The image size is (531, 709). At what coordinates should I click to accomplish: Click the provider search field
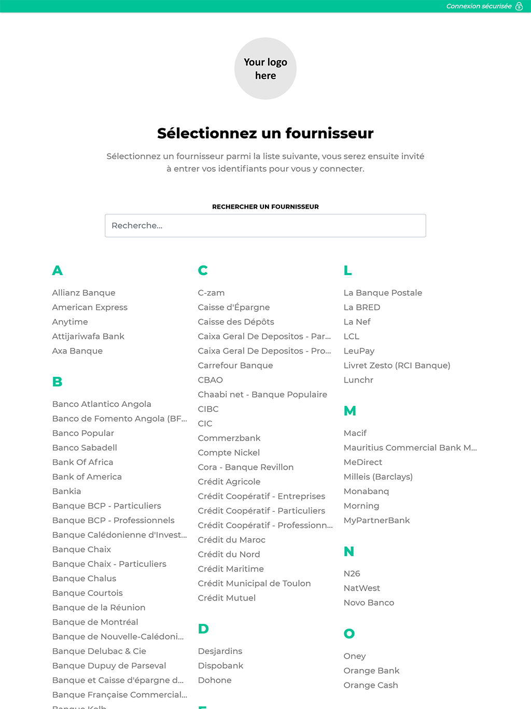(x=265, y=226)
